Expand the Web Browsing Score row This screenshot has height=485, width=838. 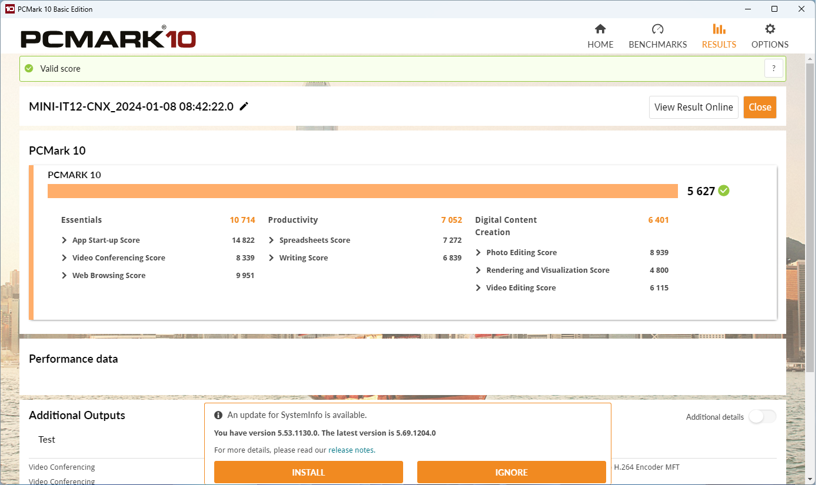(x=65, y=276)
